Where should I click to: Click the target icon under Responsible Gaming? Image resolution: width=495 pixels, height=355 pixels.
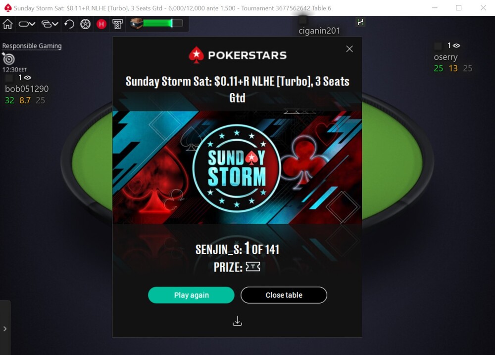click(8, 59)
